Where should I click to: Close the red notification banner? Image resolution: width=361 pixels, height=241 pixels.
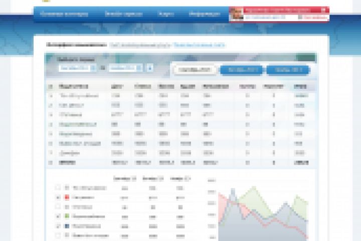(324, 10)
